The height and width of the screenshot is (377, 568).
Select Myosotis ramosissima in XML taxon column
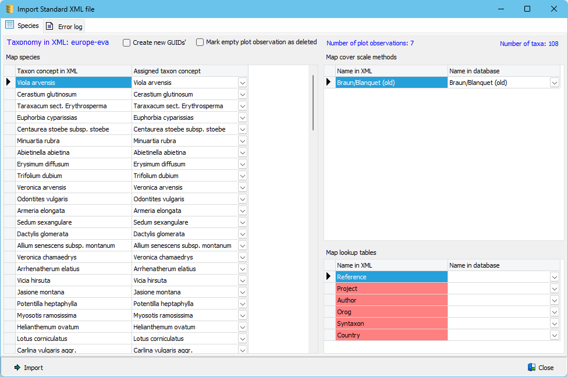tap(73, 315)
